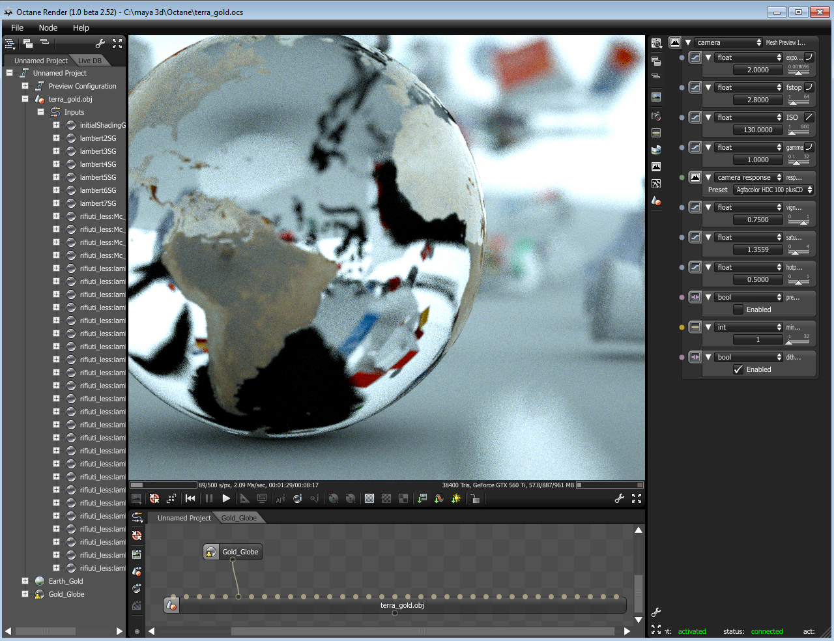The width and height of the screenshot is (834, 641).
Task: Maximize the outliner panel with fullscreen icon
Action: tap(117, 44)
